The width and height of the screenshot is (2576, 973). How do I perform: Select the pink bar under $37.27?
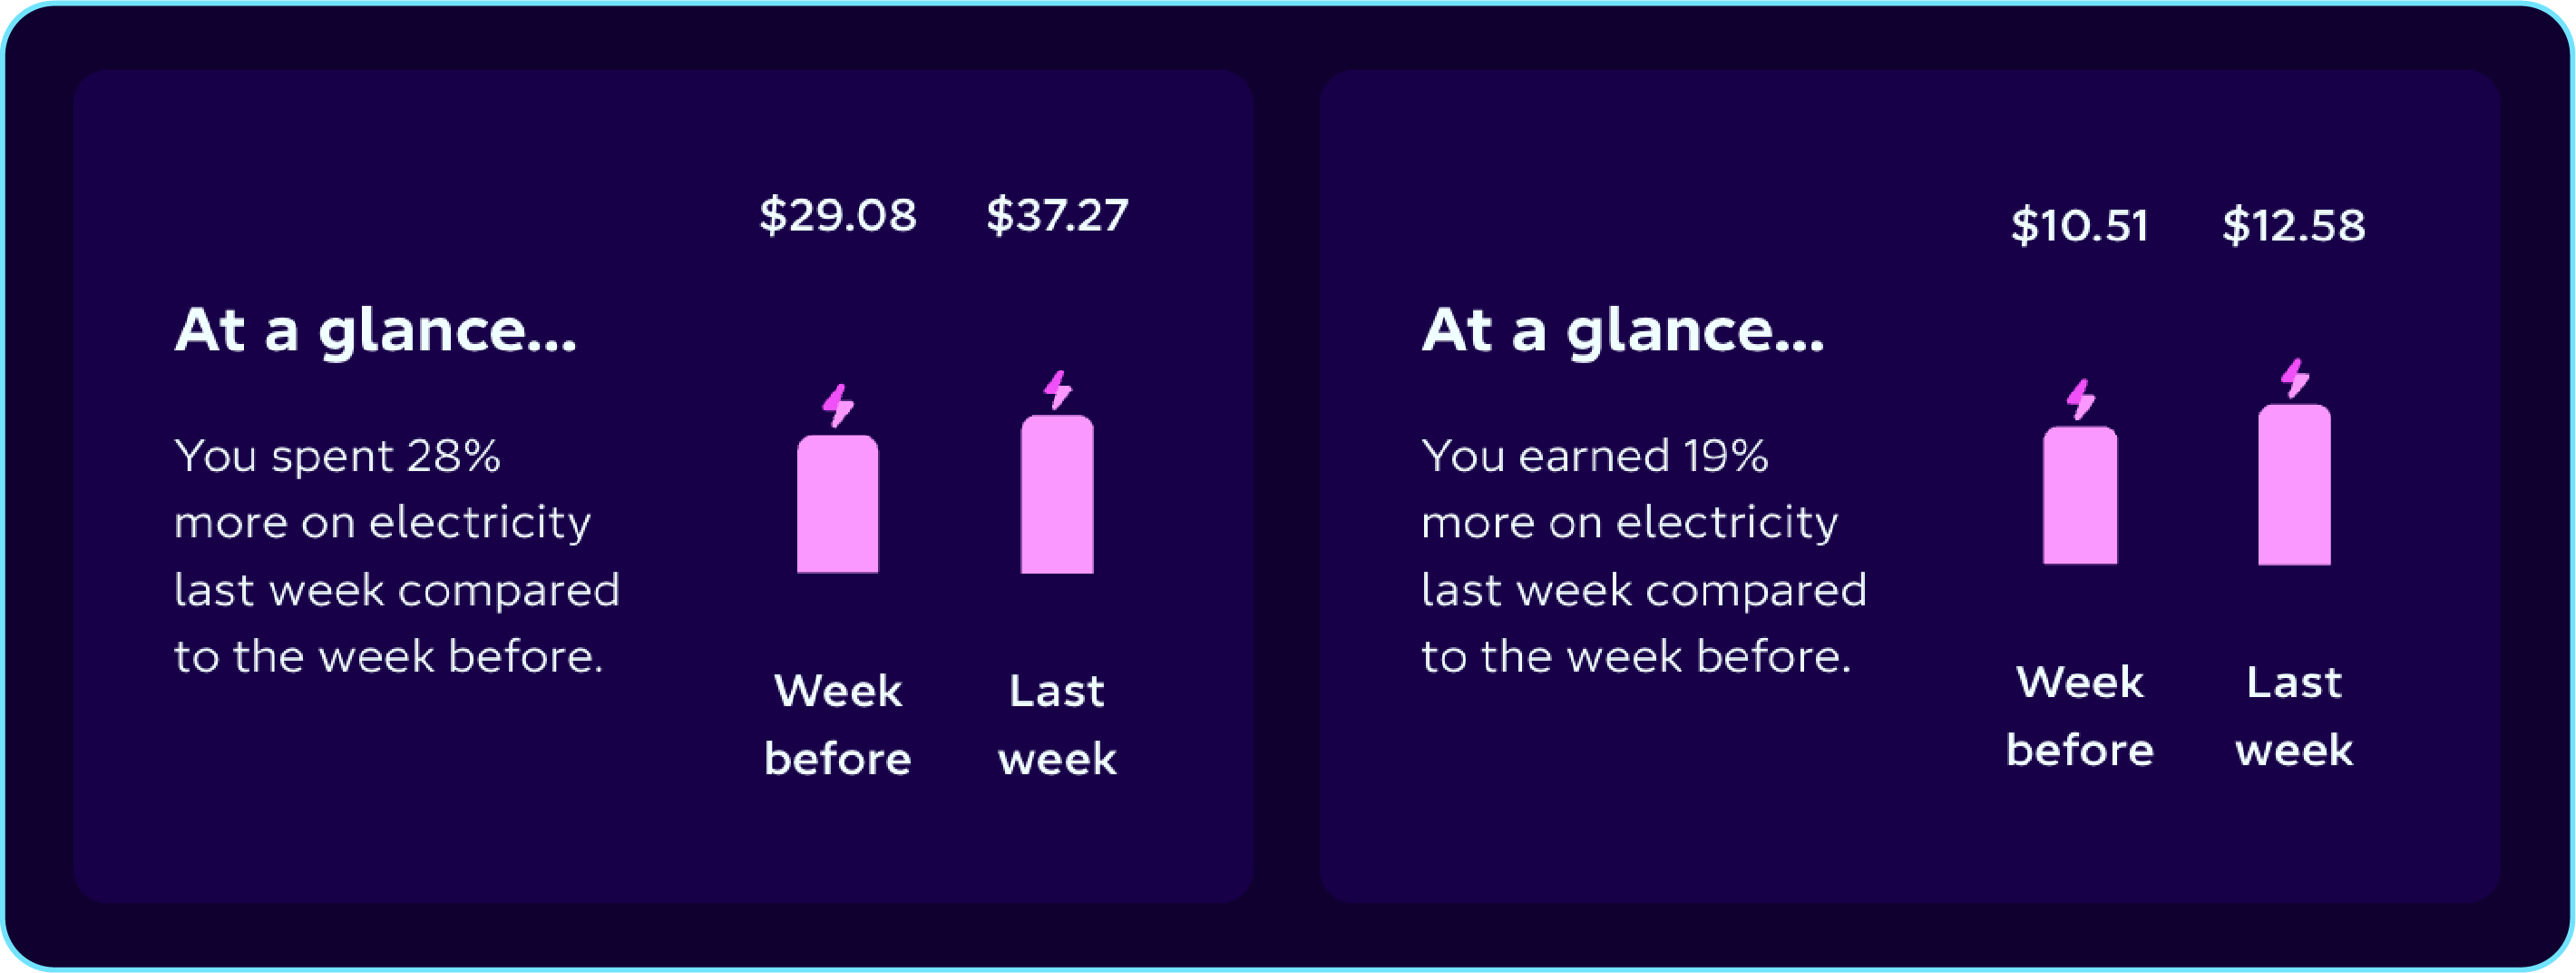(1057, 495)
